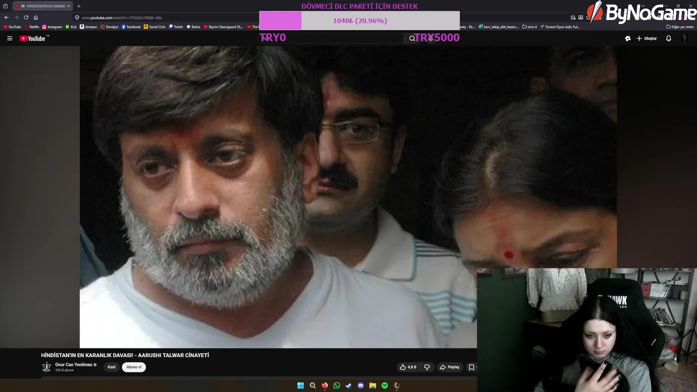Open Windows taskbar search
697x392 pixels.
pos(313,385)
